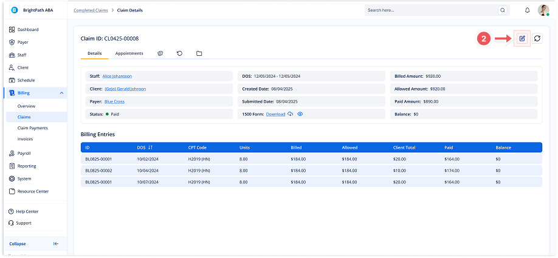Open Alice Johansson staff link
Viewport: 558px width, 258px height.
click(117, 76)
